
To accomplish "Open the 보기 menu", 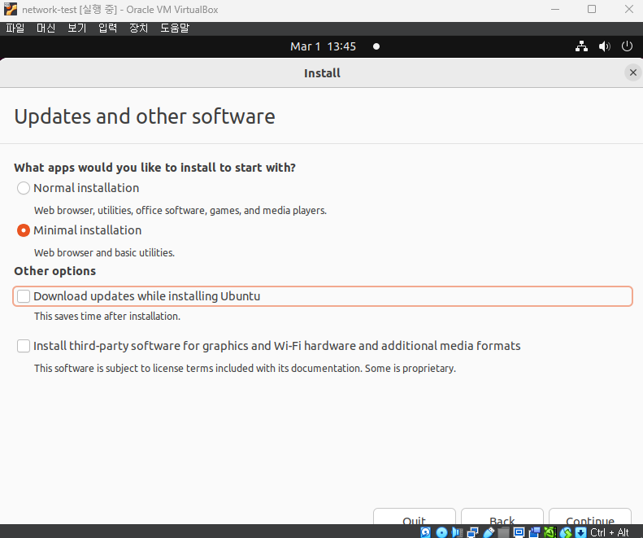I will coord(76,28).
